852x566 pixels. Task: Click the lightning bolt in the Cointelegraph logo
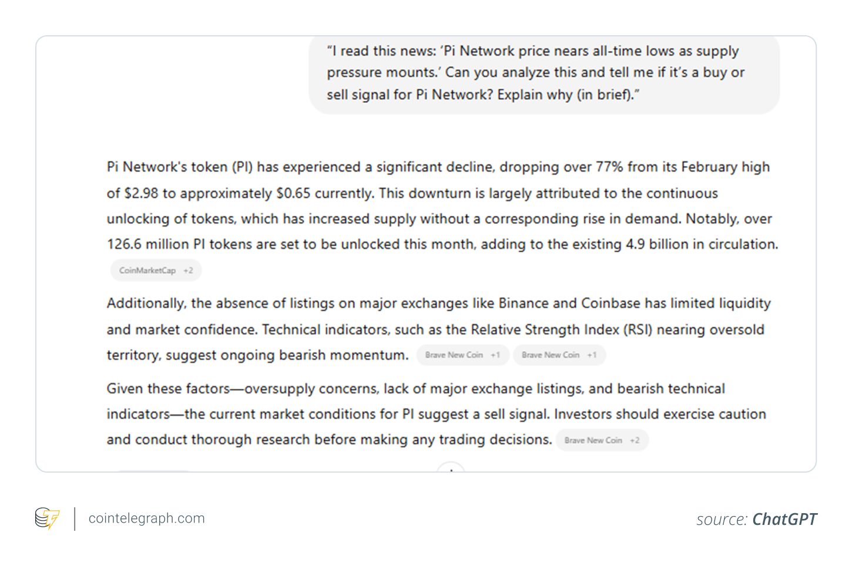[52, 518]
